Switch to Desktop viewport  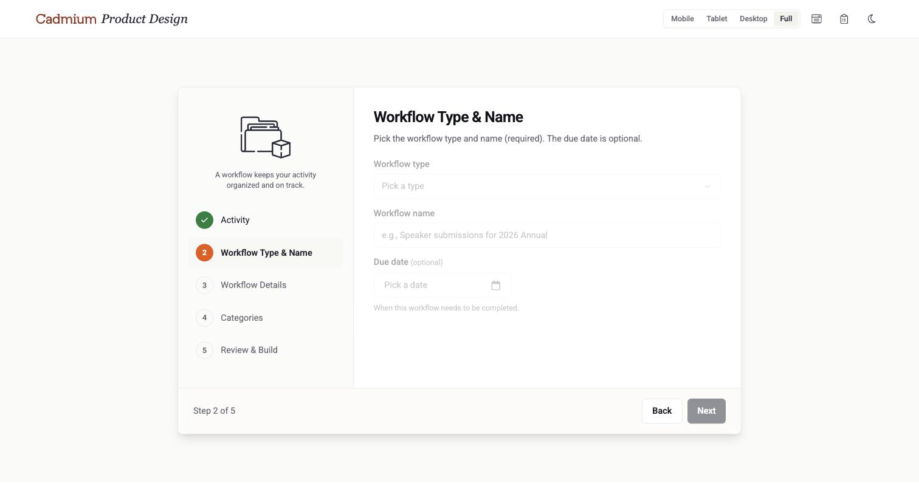click(753, 19)
